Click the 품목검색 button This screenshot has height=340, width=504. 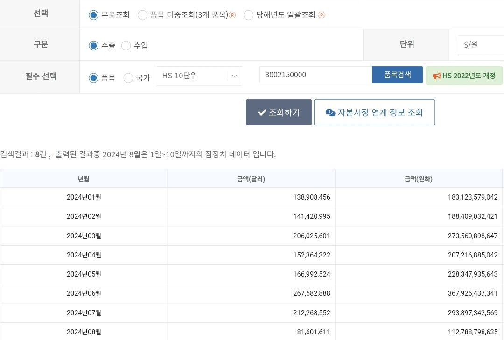(397, 75)
